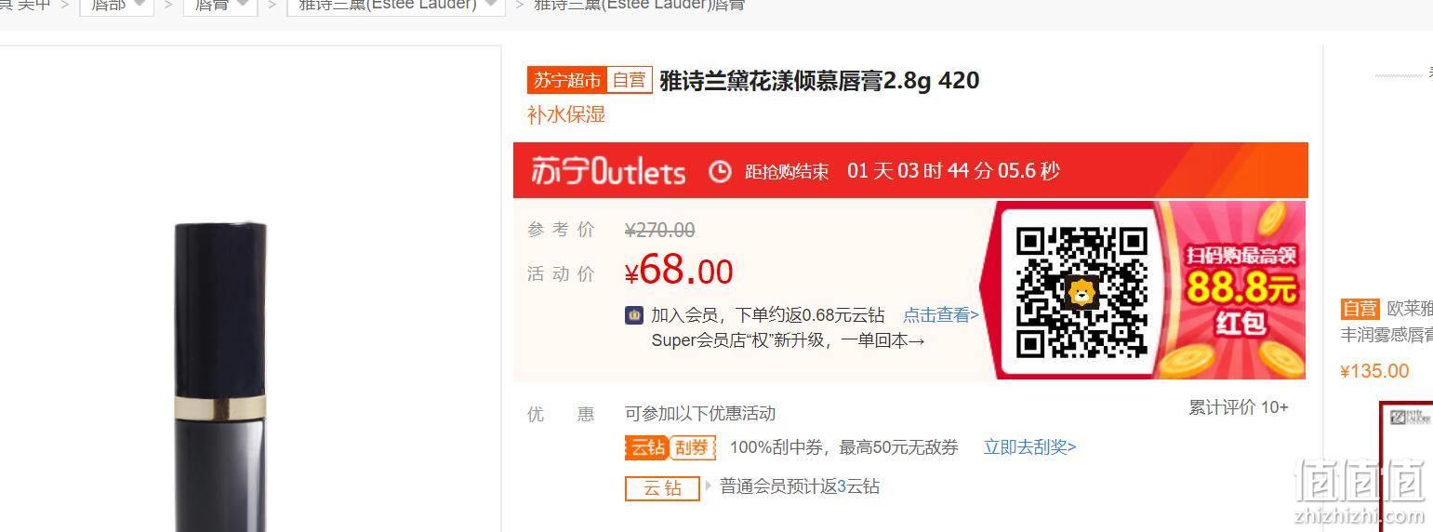Click the 自营 tag next to product title
Viewport: 1433px width, 532px height.
(x=630, y=80)
